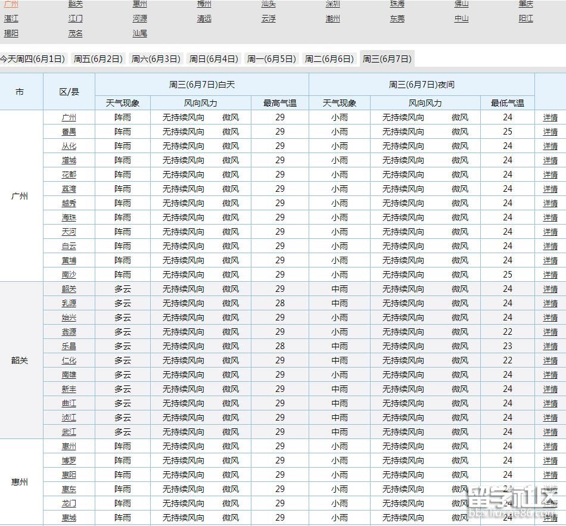Open 详情 for the 南沙 row
Screen dimensions: 566x526
550,275
